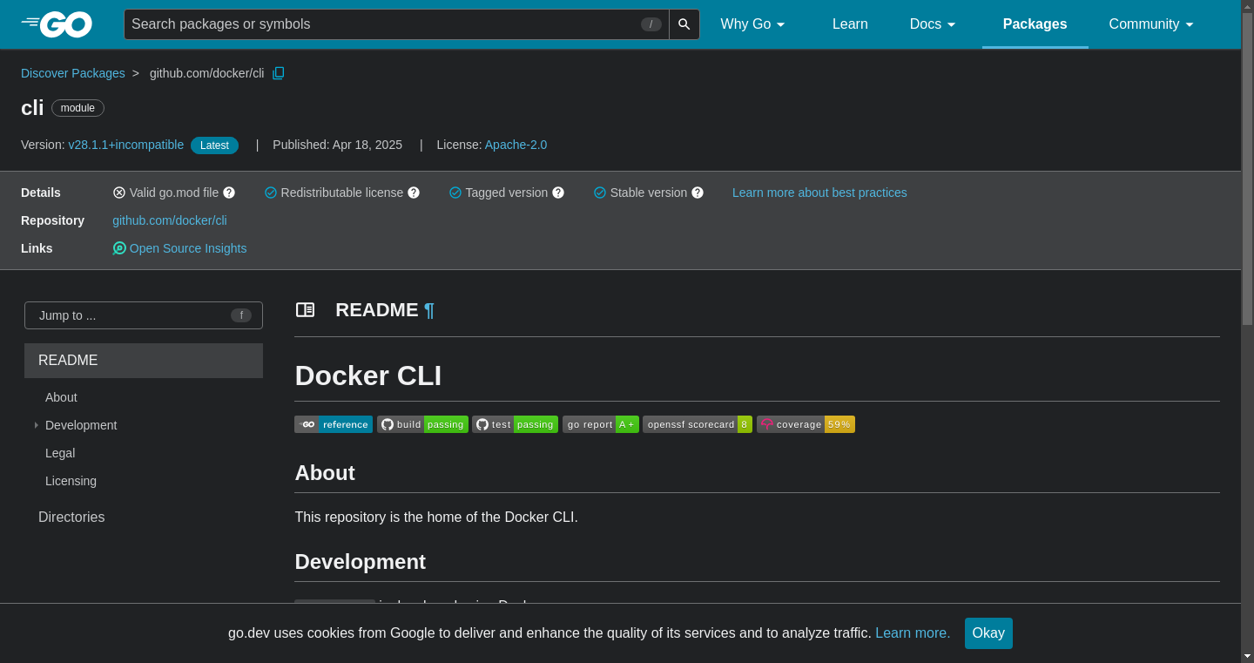Open the openssf scorecard badge
The height and width of the screenshot is (663, 1254).
coord(698,424)
